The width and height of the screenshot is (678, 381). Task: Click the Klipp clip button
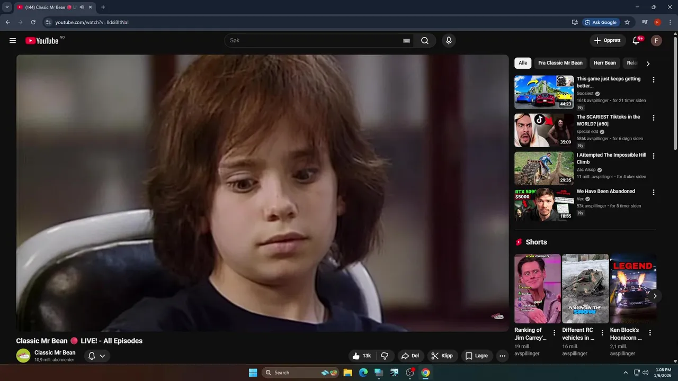tap(442, 356)
